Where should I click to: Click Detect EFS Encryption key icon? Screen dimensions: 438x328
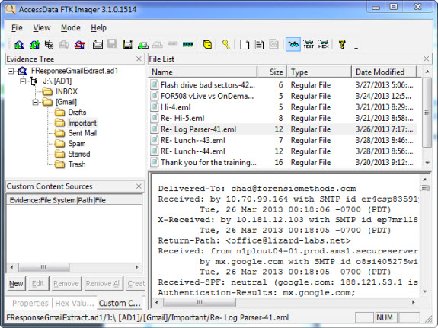point(226,44)
